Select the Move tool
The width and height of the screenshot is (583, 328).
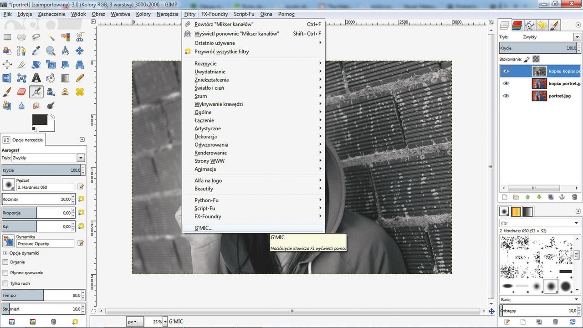[x=80, y=51]
